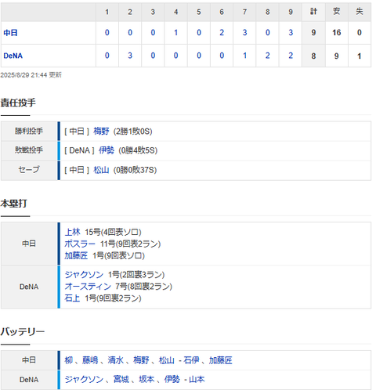Screen dimensions: 376x390
Task: Click the バッテリー section heading
Action: click(x=23, y=331)
